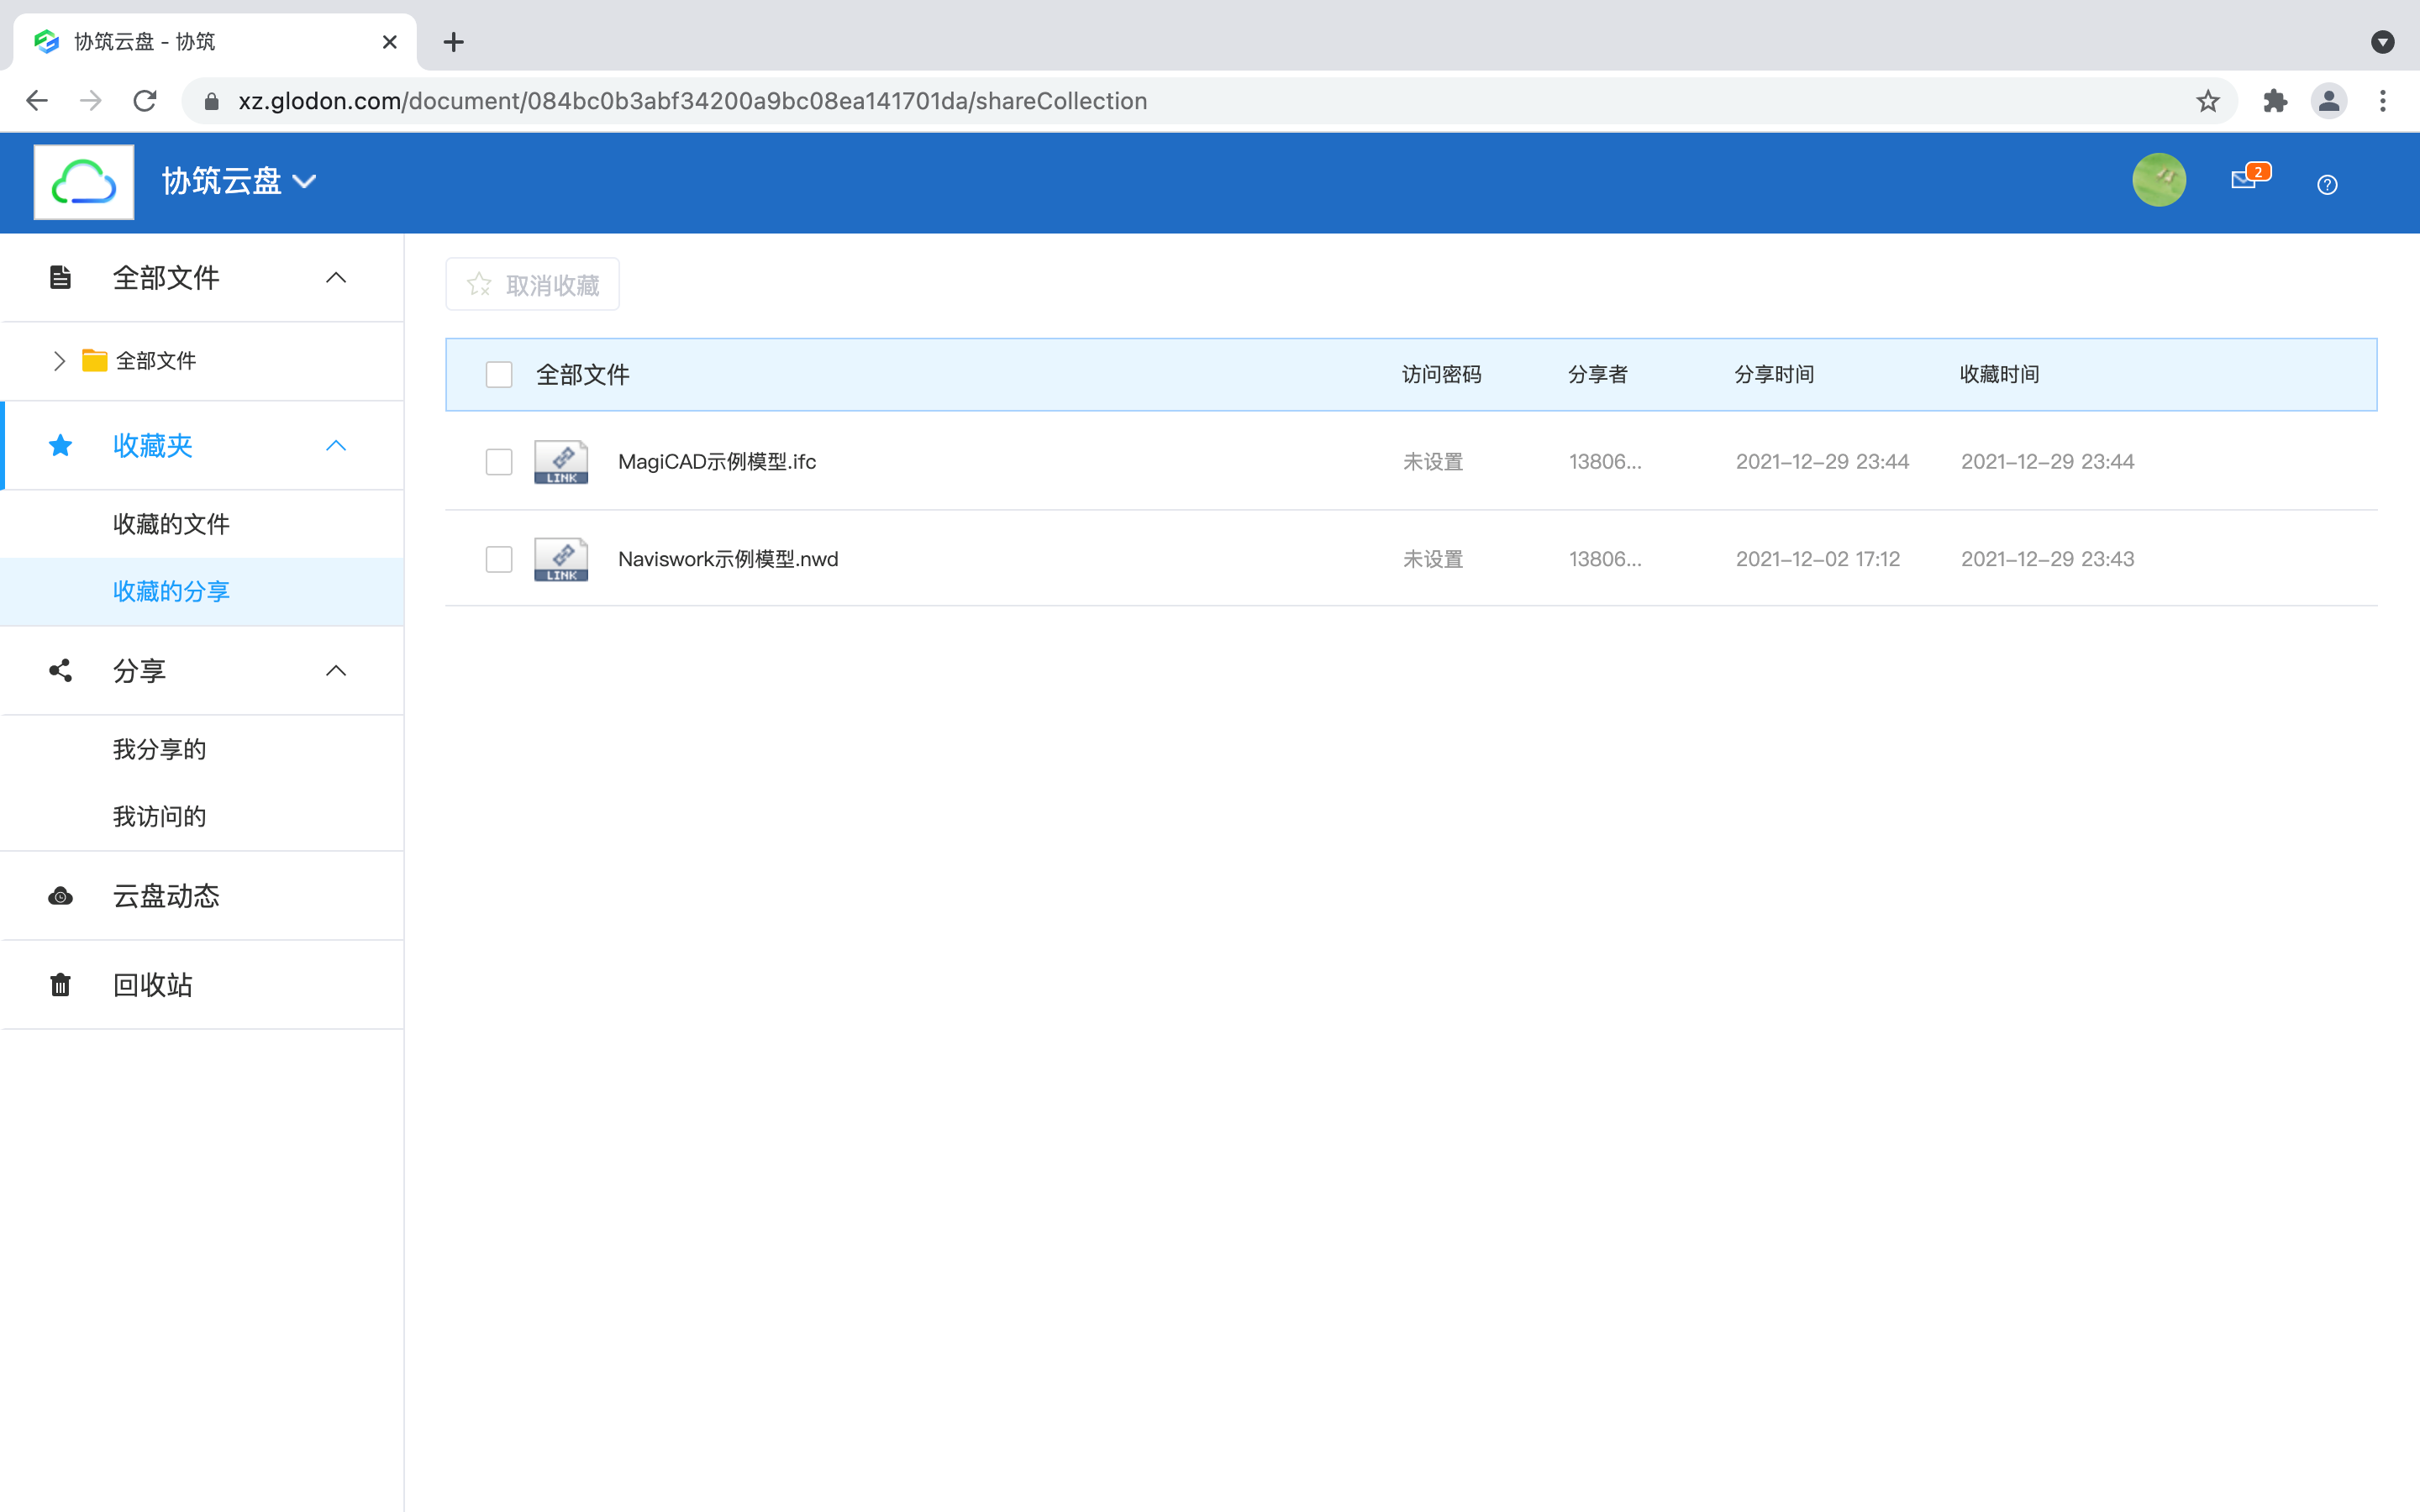Click the 分享 share icon in sidebar
This screenshot has width=2420, height=1512.
point(60,671)
